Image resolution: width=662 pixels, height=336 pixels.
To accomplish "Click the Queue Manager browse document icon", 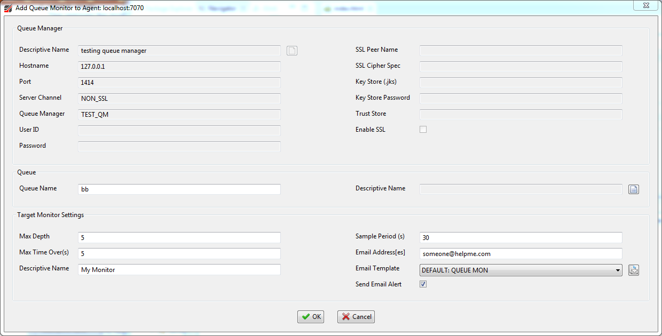I will [292, 51].
